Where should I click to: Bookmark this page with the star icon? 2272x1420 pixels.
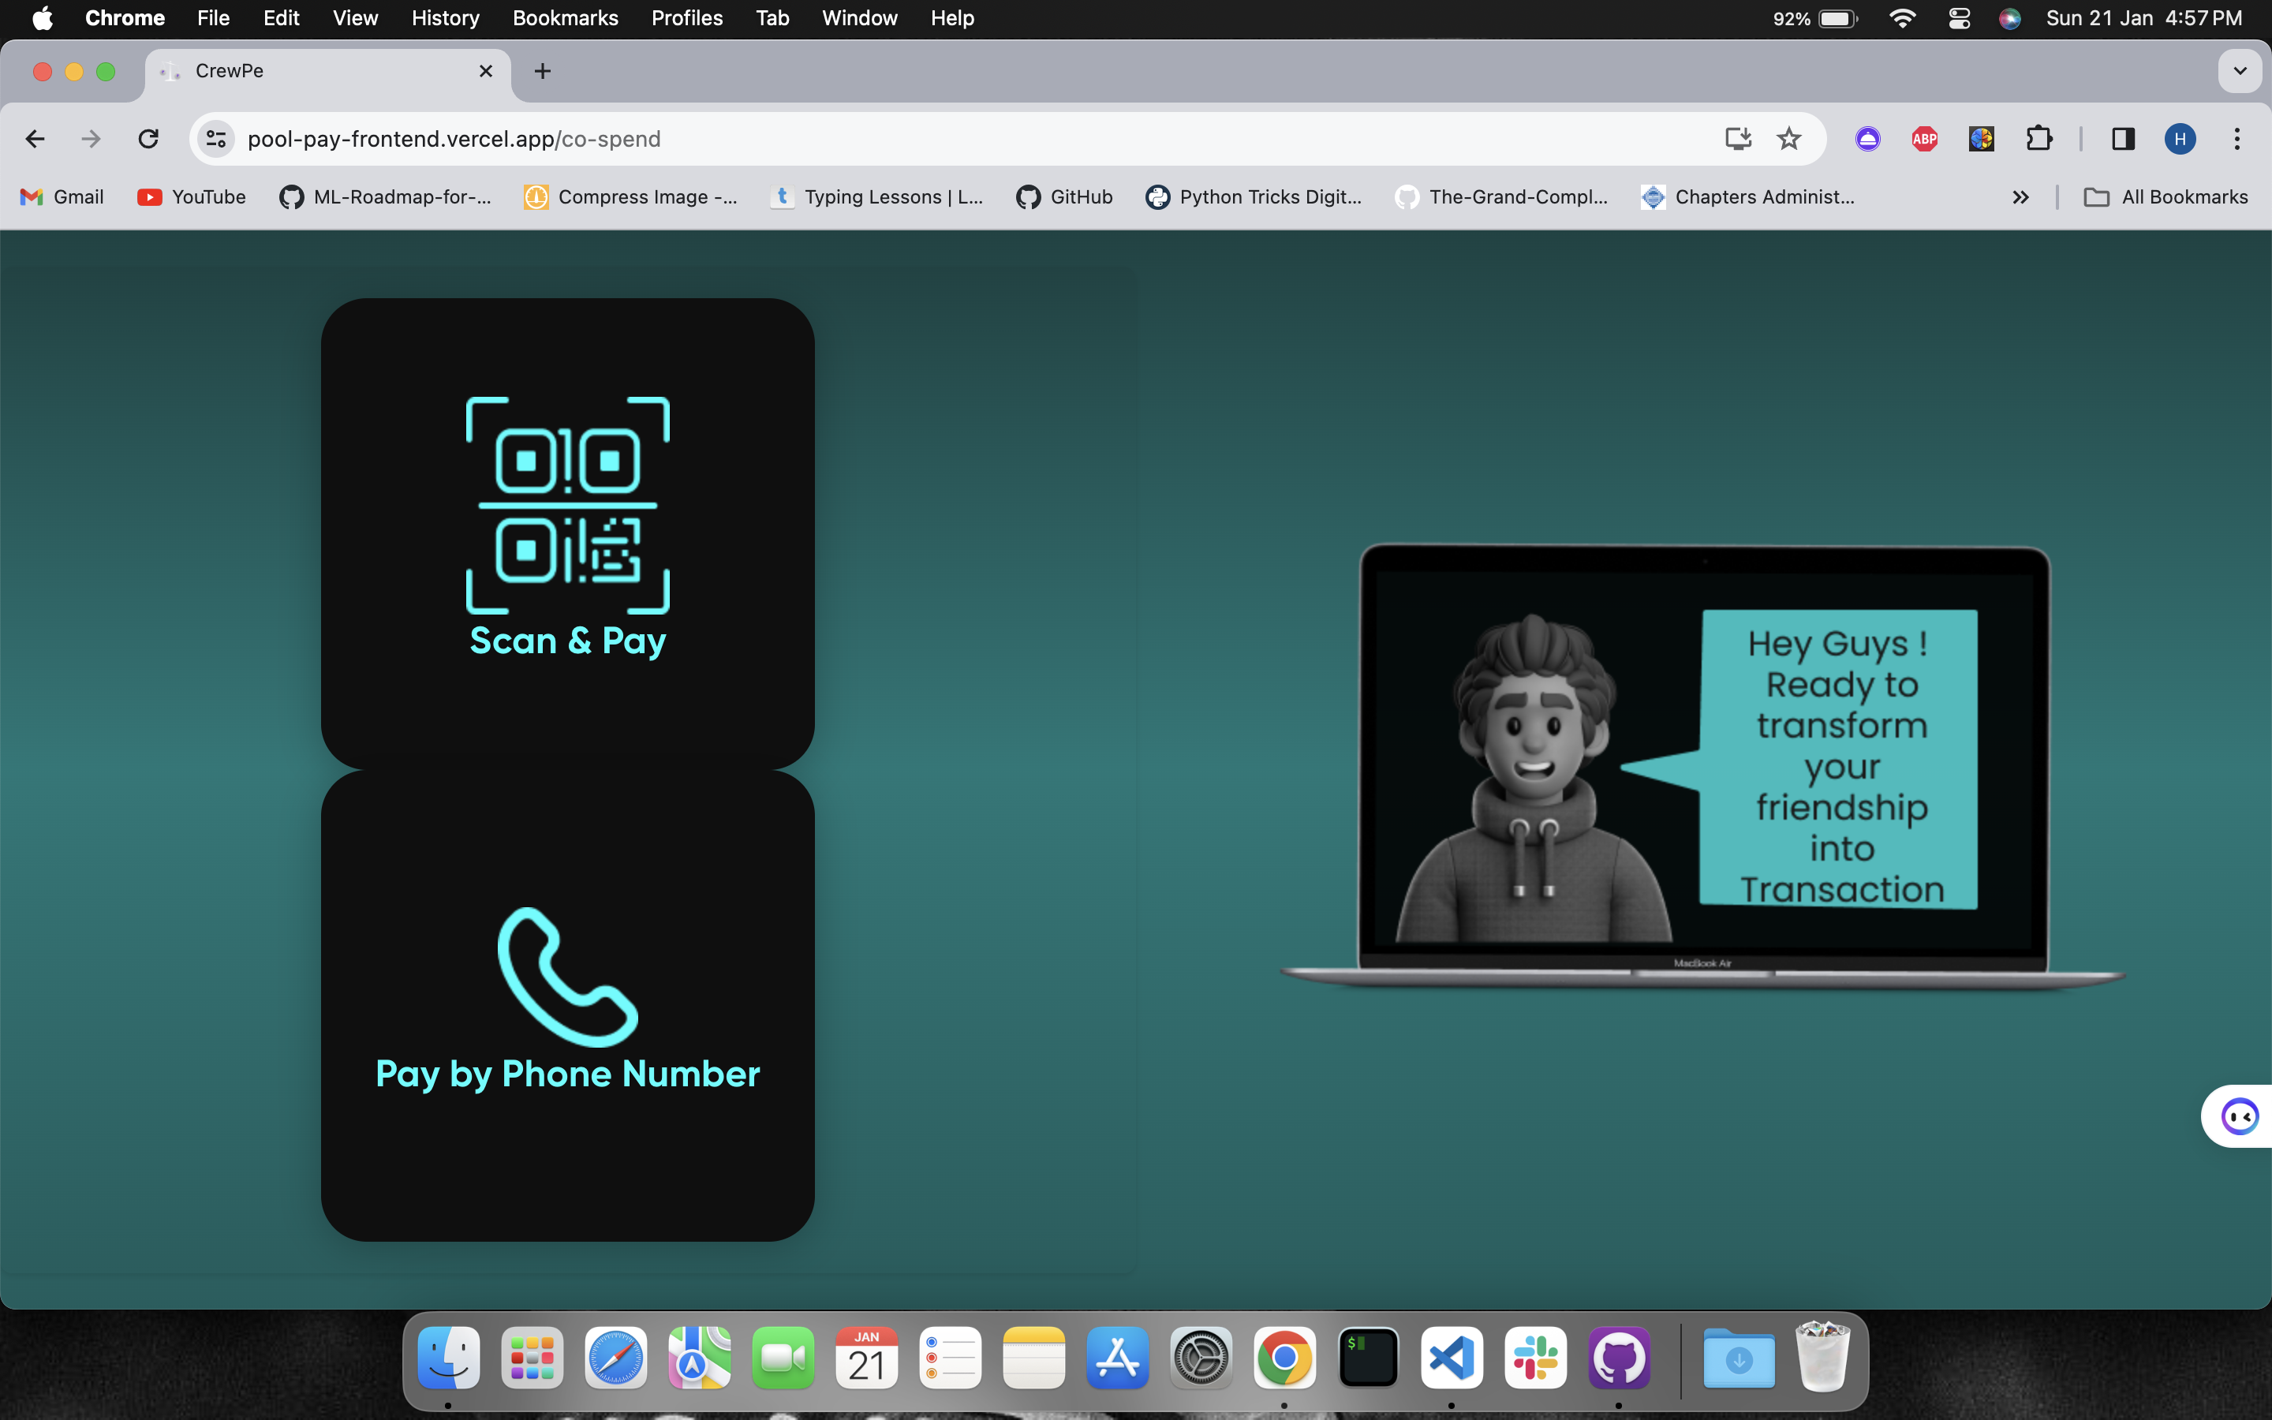pos(1788,139)
